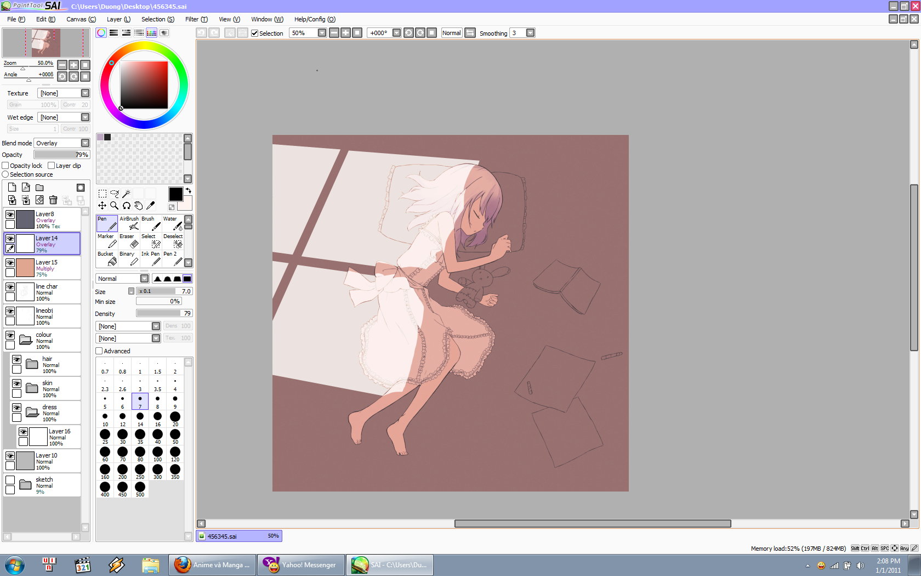
Task: Open the Blend mode Overlay dropdown
Action: 61,143
